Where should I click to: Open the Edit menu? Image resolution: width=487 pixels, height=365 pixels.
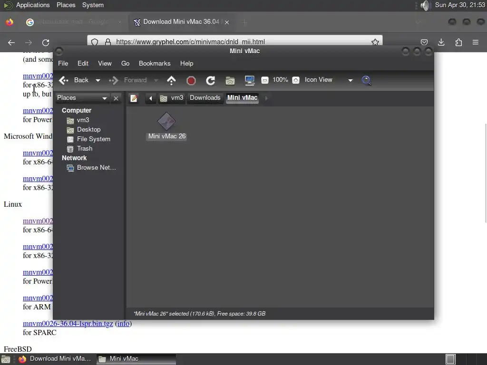pyautogui.click(x=83, y=64)
